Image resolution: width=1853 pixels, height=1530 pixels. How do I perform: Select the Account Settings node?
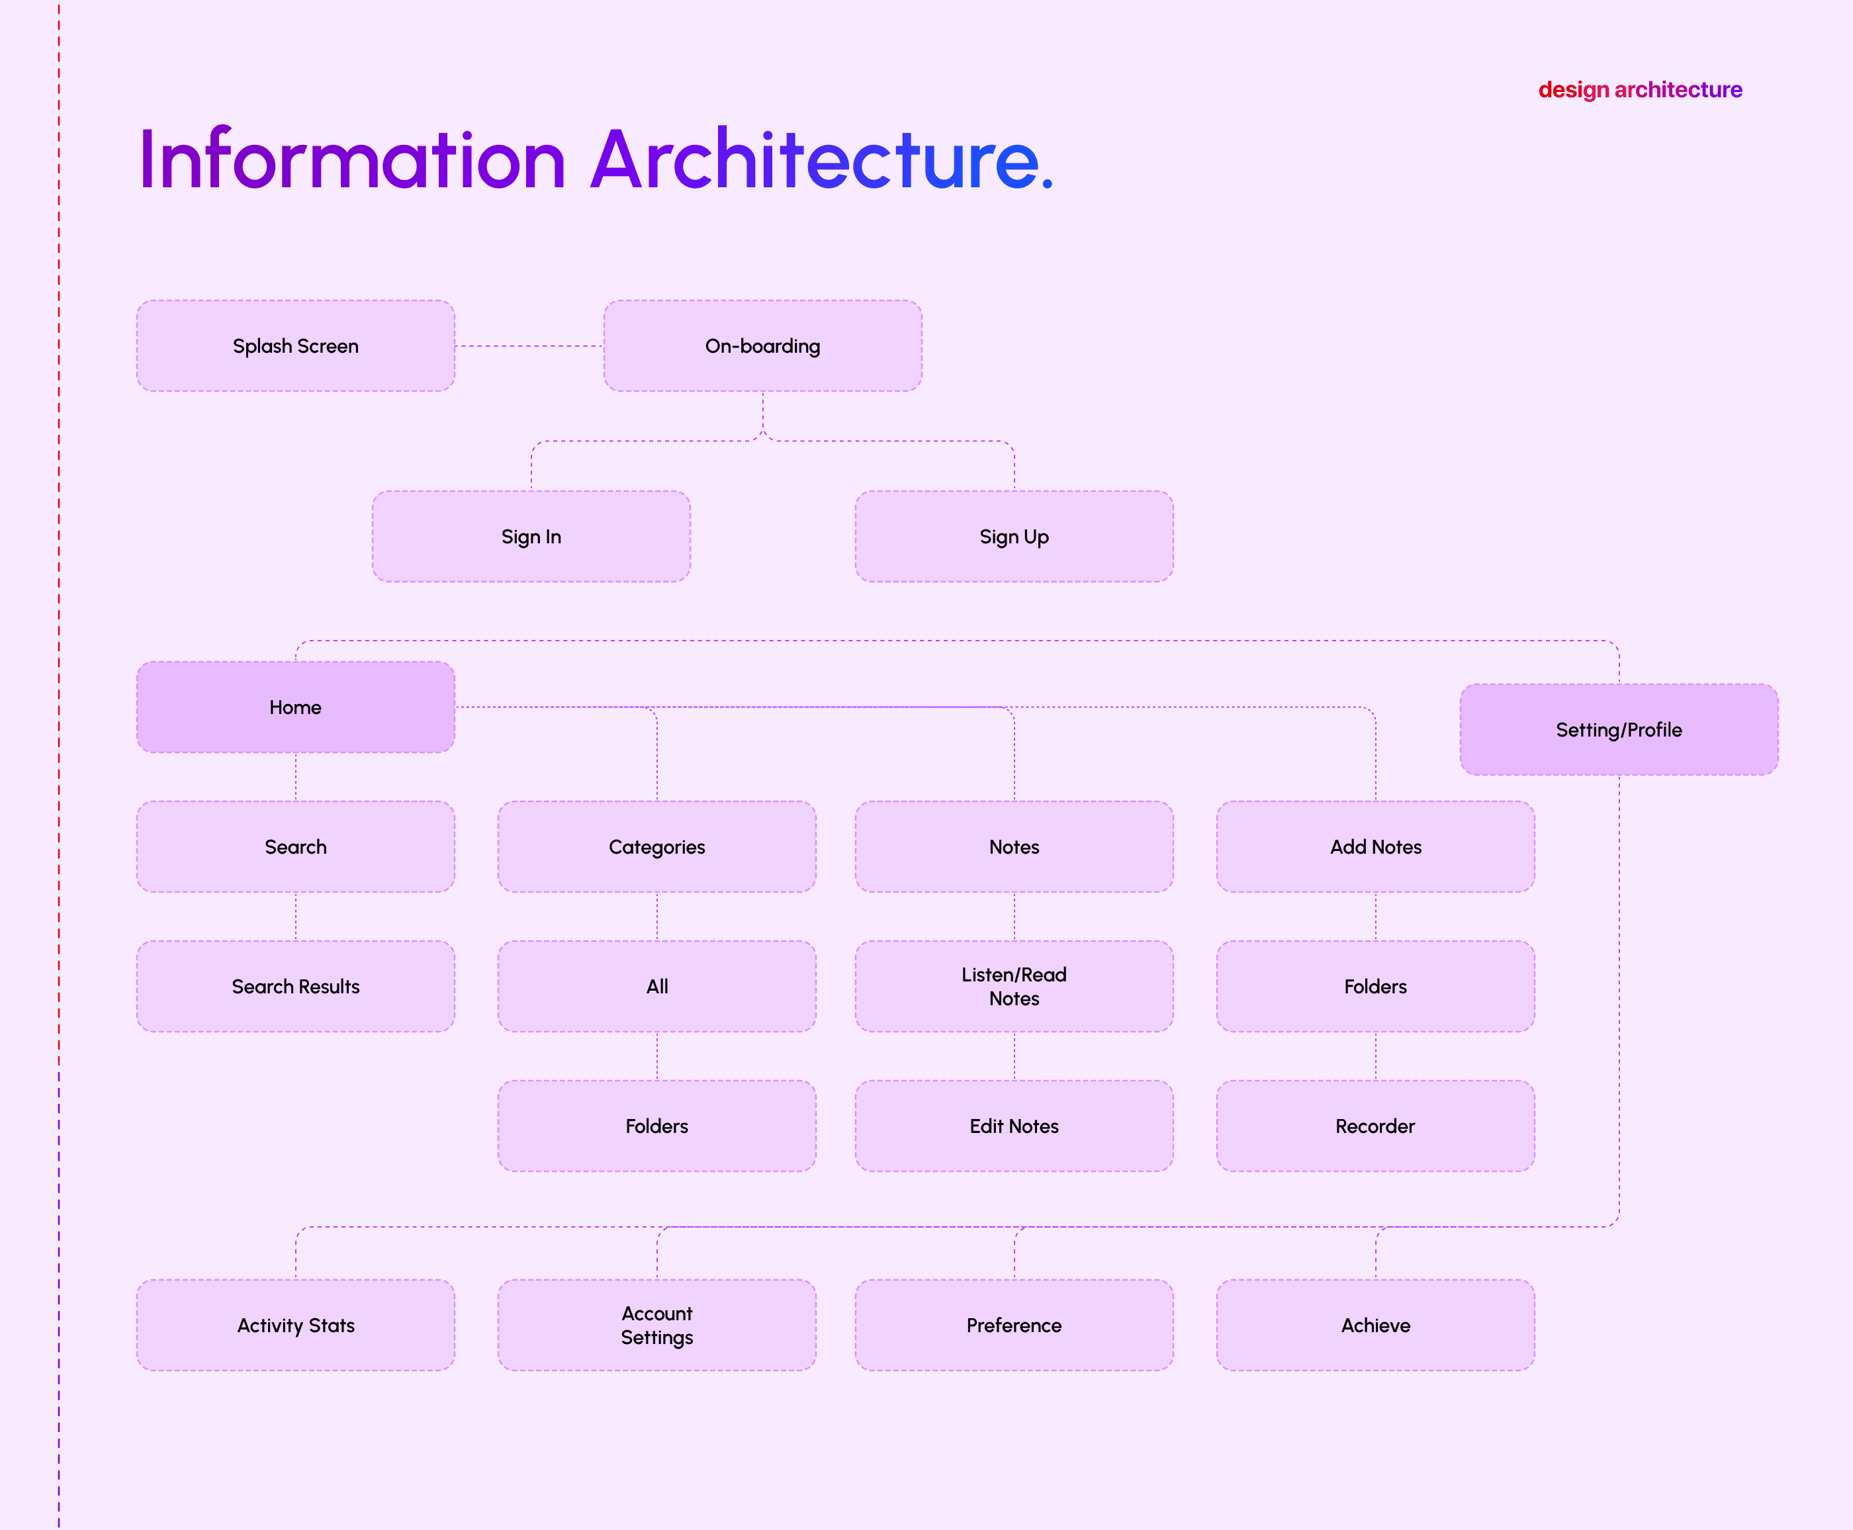tap(656, 1325)
